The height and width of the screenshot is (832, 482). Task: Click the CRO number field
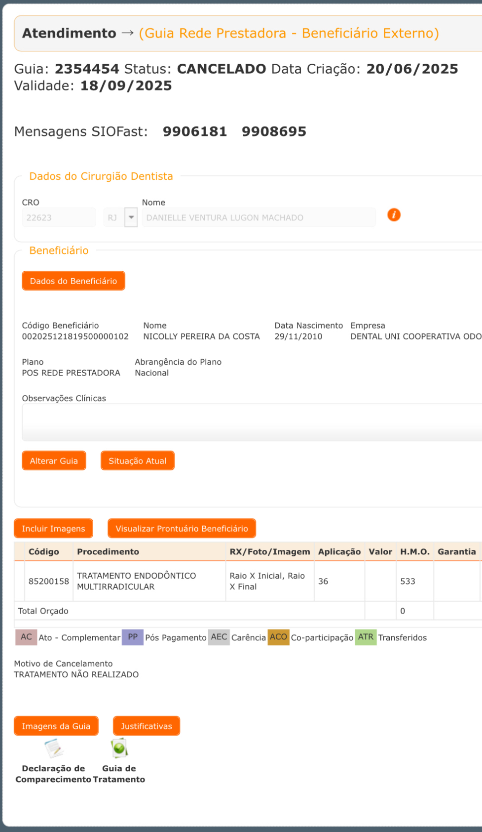59,217
